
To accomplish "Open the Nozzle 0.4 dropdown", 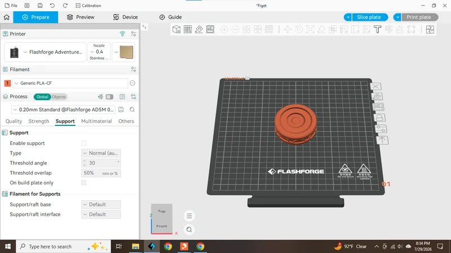I will tap(99, 52).
